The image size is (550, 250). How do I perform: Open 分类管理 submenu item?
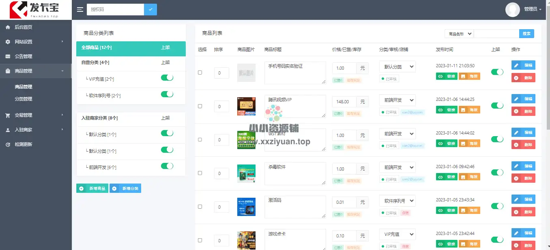click(24, 99)
